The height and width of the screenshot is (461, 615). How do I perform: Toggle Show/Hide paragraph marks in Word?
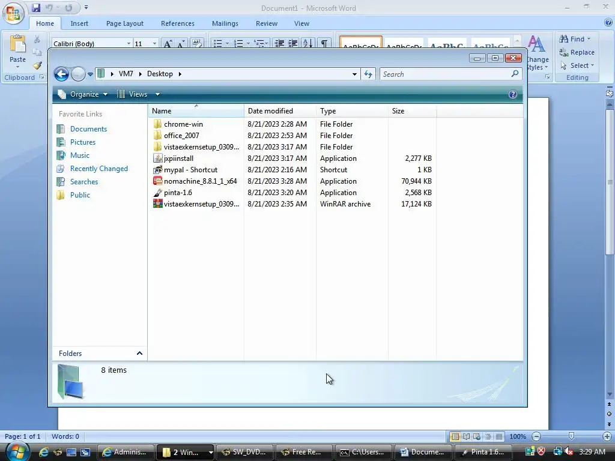point(324,43)
